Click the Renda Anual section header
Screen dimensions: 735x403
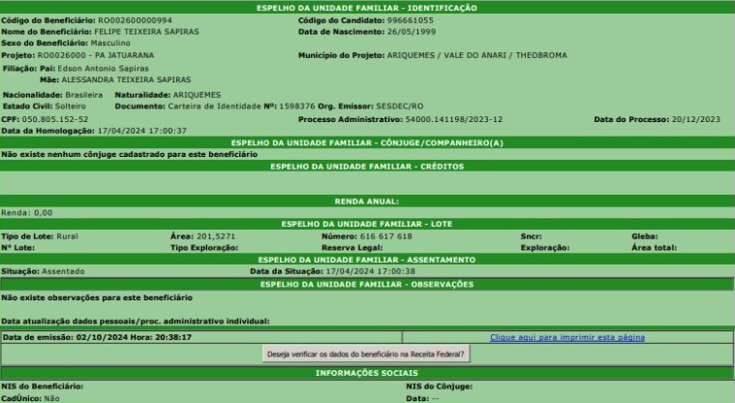[367, 201]
